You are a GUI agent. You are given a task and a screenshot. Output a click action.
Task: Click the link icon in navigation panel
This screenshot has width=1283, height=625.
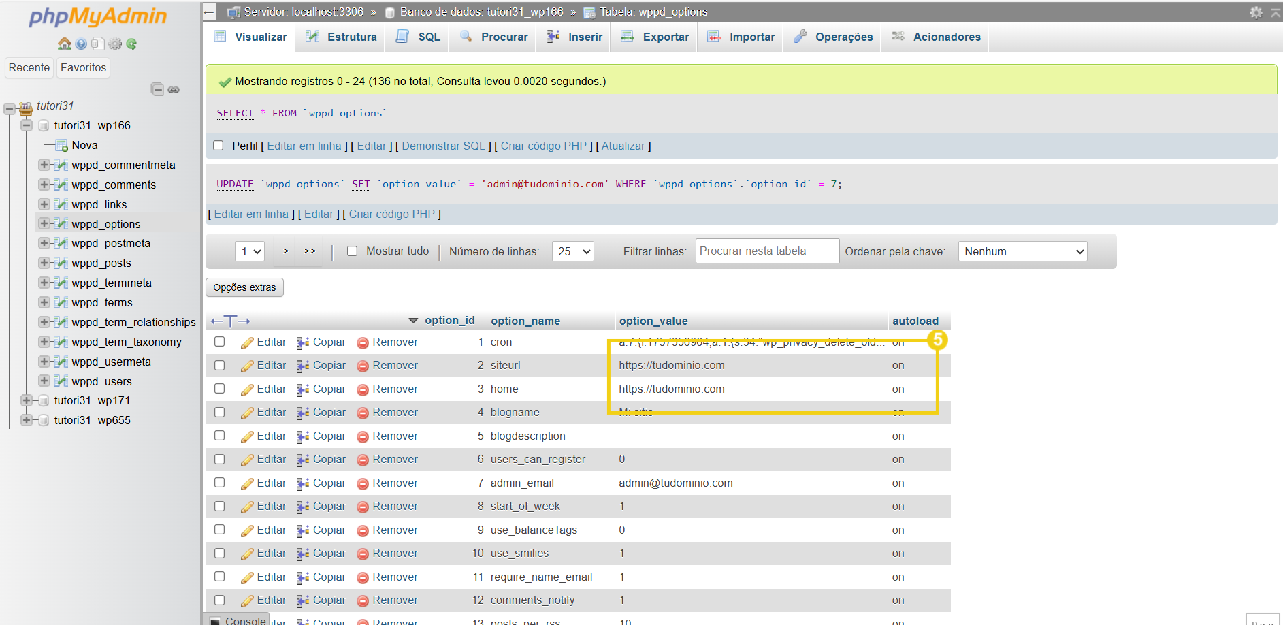pos(174,89)
